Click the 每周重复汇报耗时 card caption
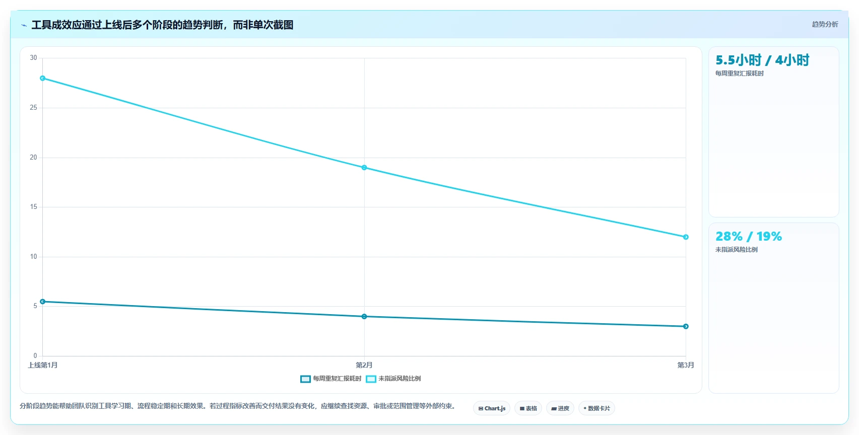The image size is (859, 435). [x=740, y=74]
